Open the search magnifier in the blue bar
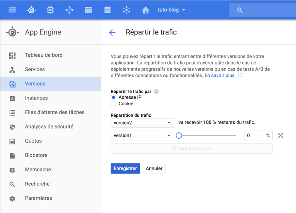 coord(240,10)
